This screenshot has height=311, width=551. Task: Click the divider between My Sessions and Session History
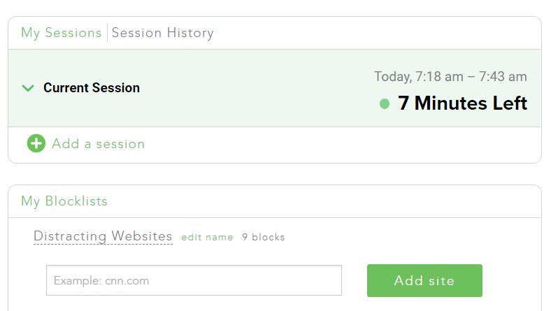(107, 33)
